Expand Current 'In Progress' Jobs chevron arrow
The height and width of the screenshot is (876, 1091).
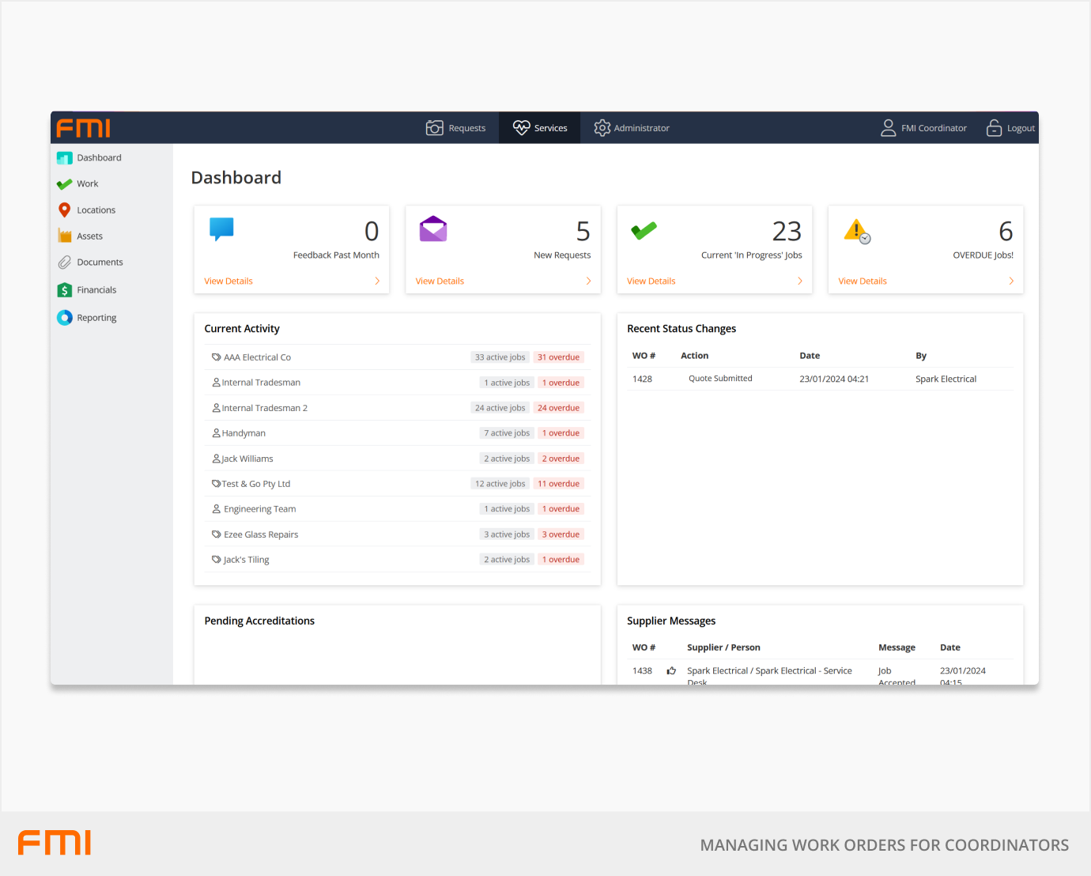(800, 281)
